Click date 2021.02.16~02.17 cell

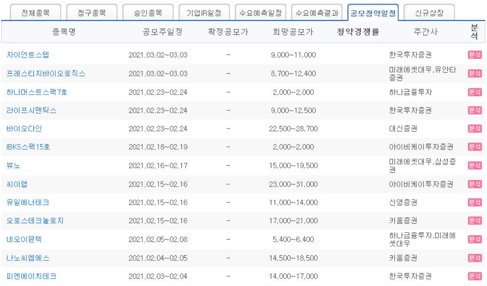(158, 166)
